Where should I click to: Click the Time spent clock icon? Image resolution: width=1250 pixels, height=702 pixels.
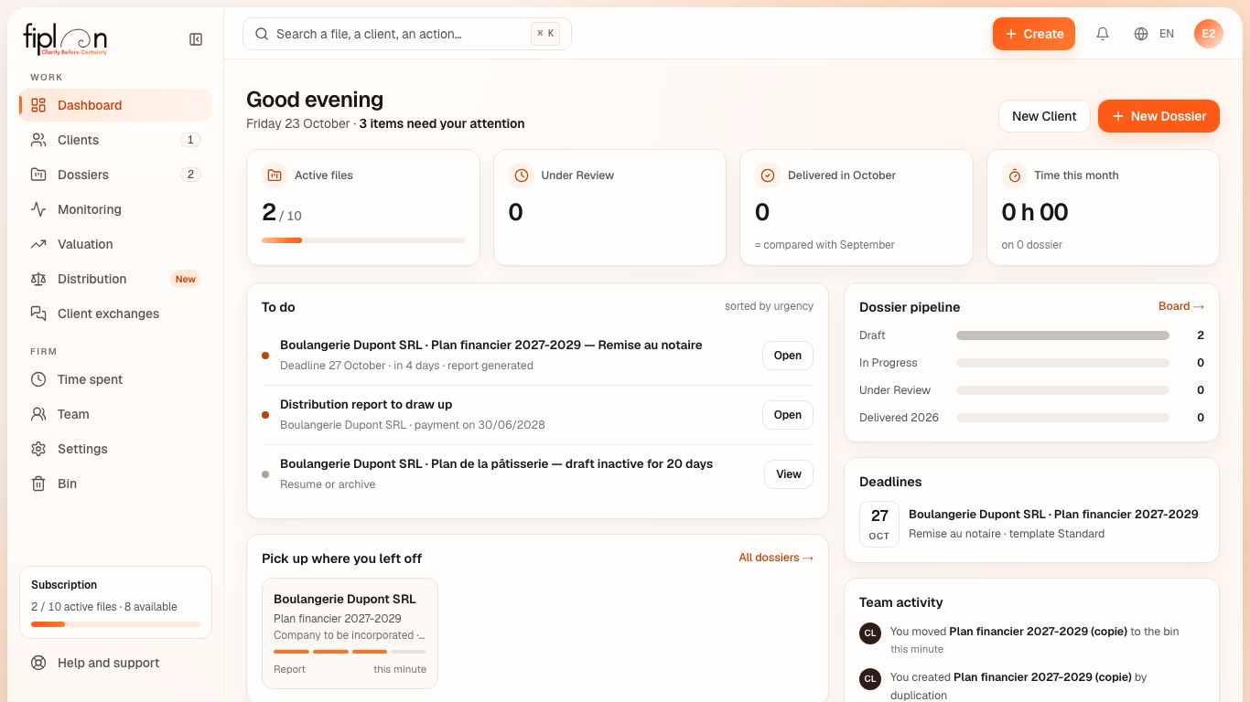(x=38, y=379)
